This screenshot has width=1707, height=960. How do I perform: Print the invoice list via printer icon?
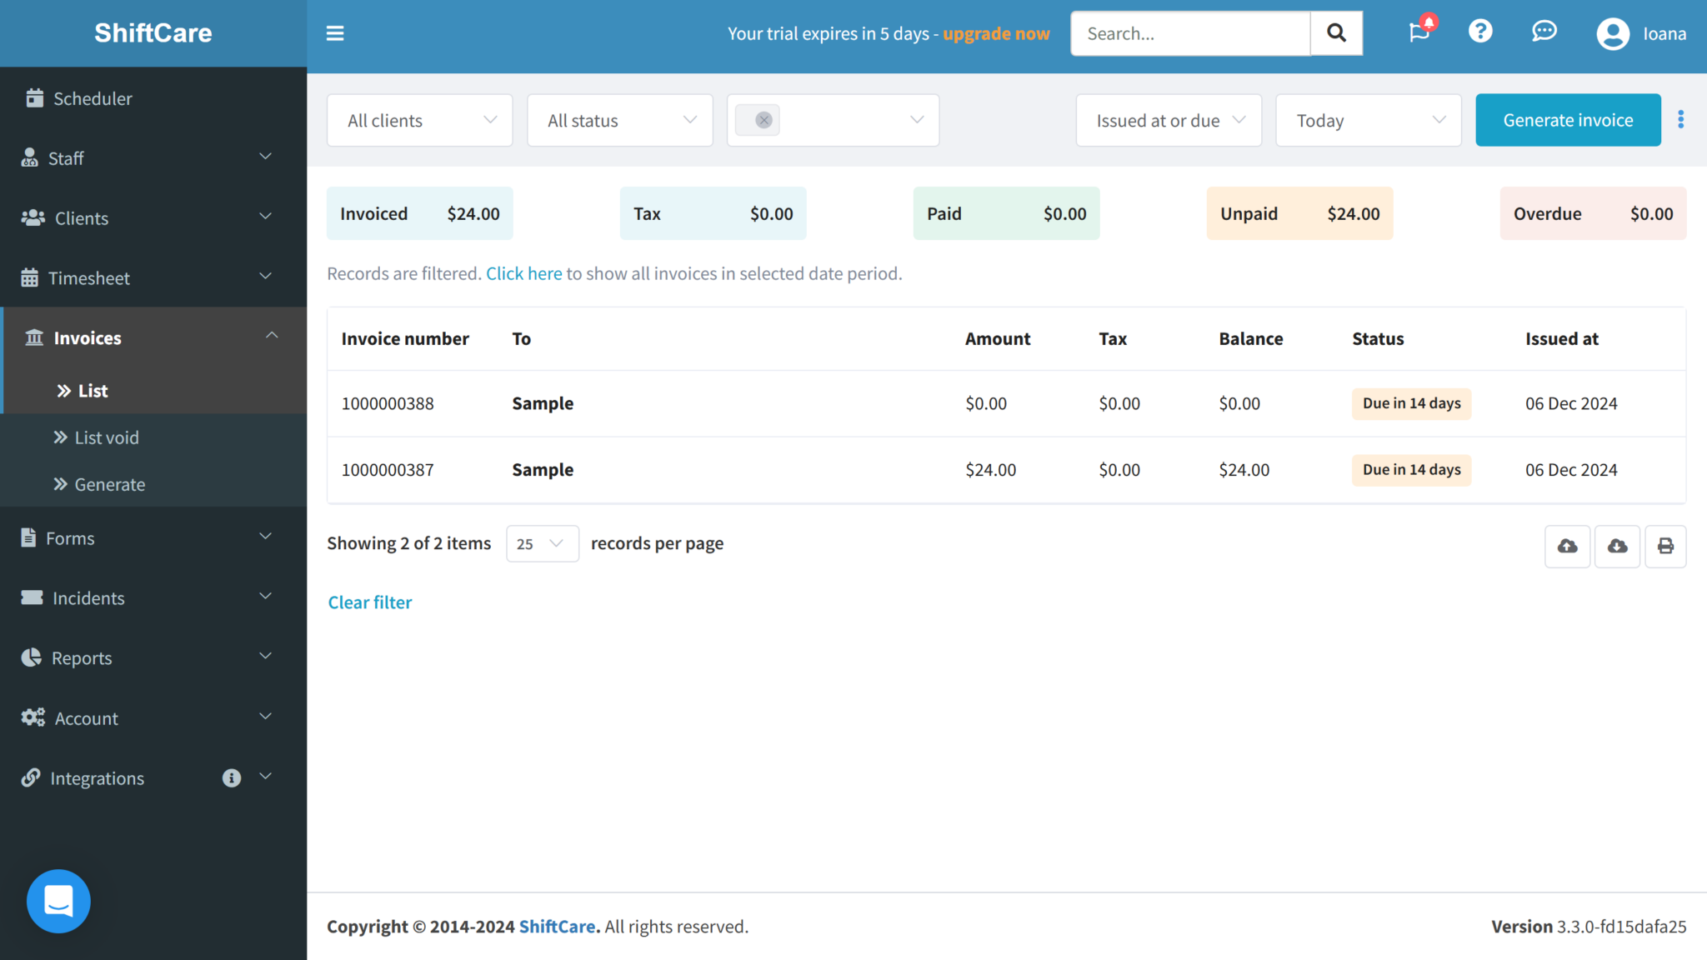(x=1665, y=546)
